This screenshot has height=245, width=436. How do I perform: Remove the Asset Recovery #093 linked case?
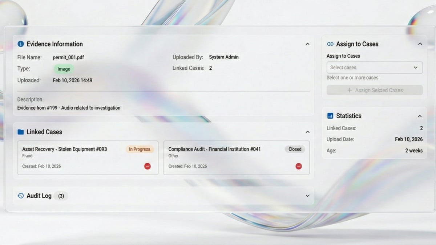pyautogui.click(x=147, y=166)
